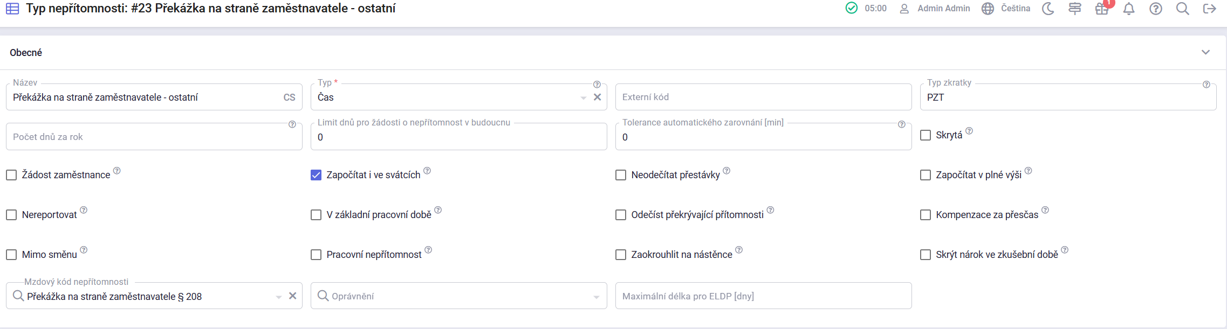The width and height of the screenshot is (1227, 329).
Task: Check Kompenzace za přesčas
Action: point(926,215)
